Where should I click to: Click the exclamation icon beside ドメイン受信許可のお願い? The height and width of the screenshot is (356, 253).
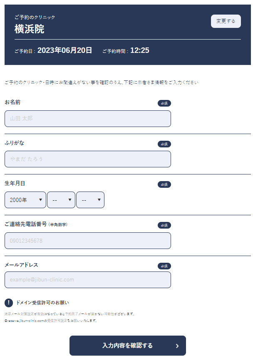tap(9, 302)
